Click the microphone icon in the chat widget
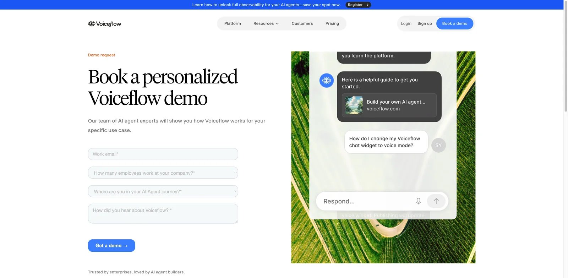This screenshot has width=568, height=278. (x=419, y=201)
